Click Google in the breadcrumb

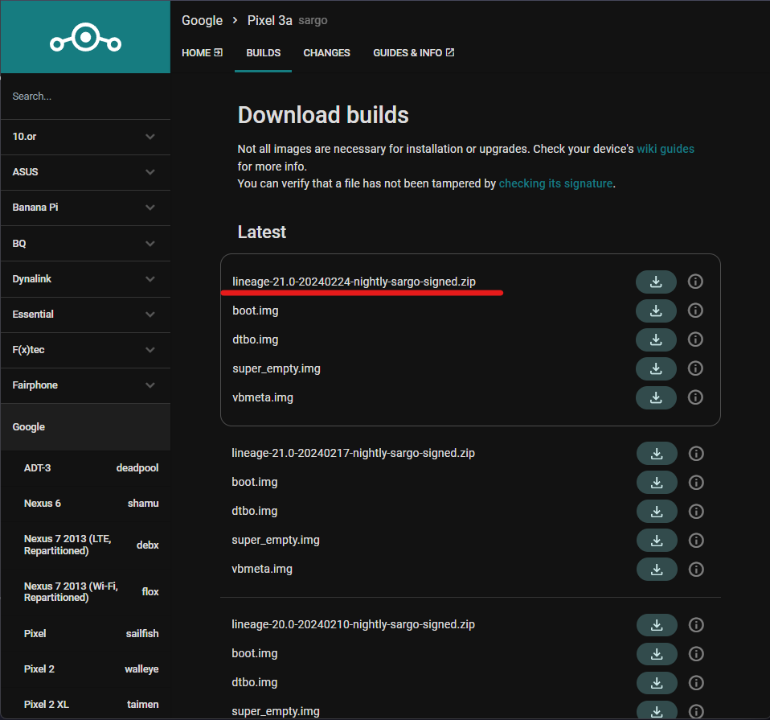pos(202,20)
